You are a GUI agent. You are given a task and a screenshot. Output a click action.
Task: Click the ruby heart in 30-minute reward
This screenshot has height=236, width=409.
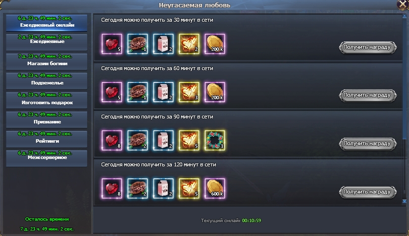click(x=112, y=44)
